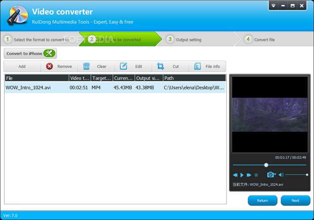Click the Edit button label
This screenshot has width=314, height=220.
coord(139,66)
